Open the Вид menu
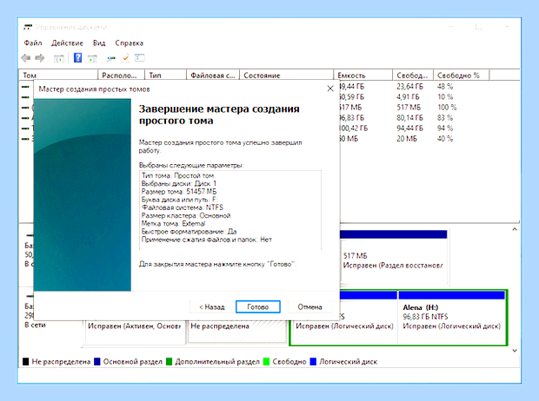Viewport: 539px width, 401px height. (99, 43)
